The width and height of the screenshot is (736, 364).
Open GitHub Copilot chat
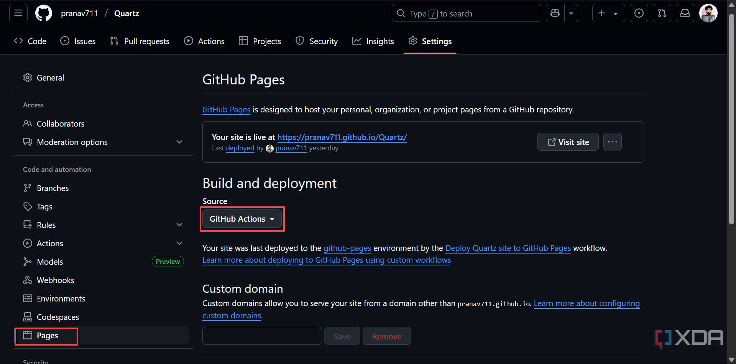tap(555, 13)
